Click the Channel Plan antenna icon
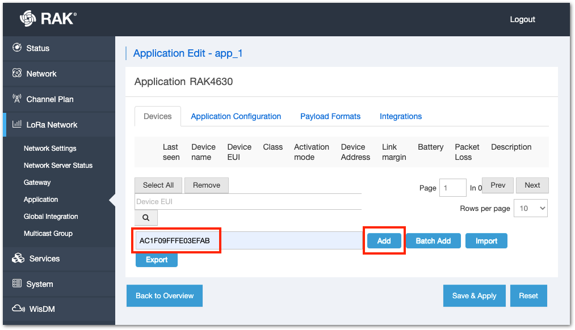575x330 pixels. click(x=17, y=99)
